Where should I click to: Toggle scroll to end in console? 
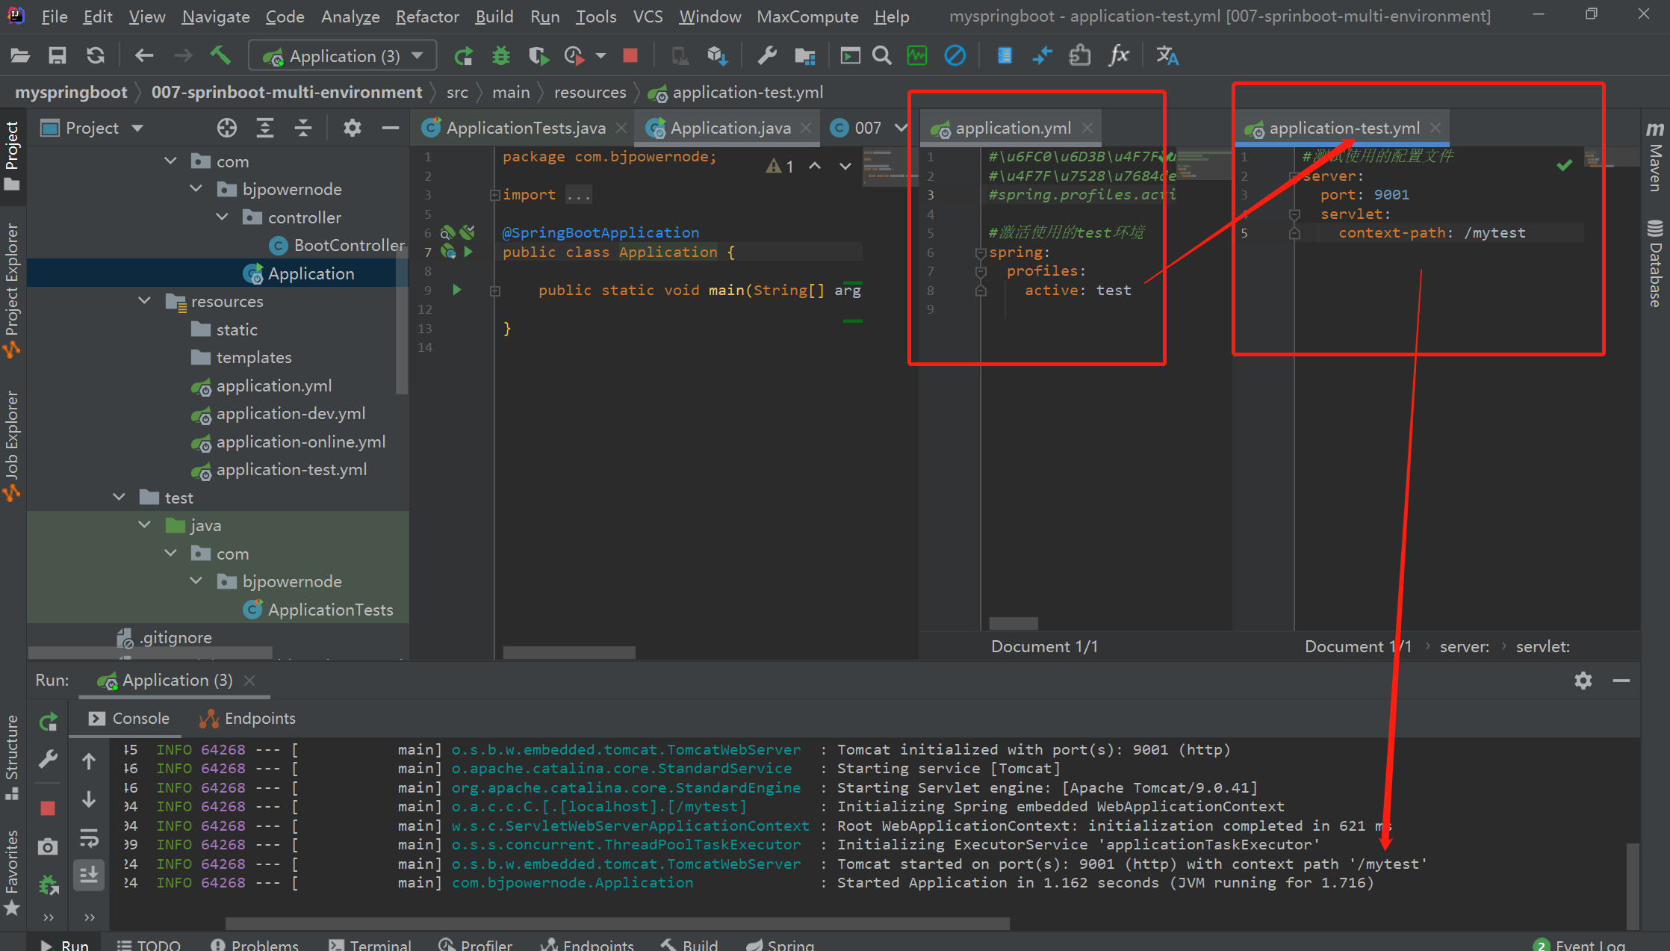pos(89,874)
